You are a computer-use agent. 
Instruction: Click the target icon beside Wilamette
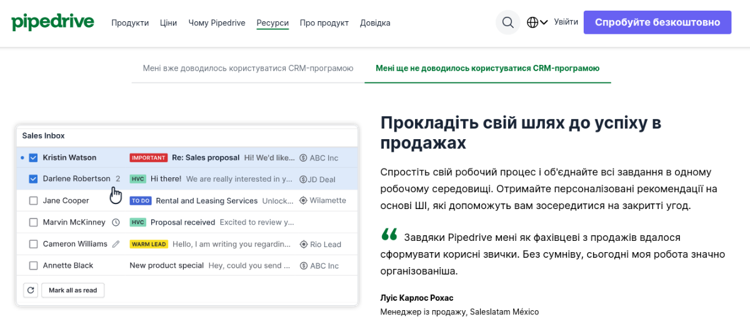pos(304,201)
